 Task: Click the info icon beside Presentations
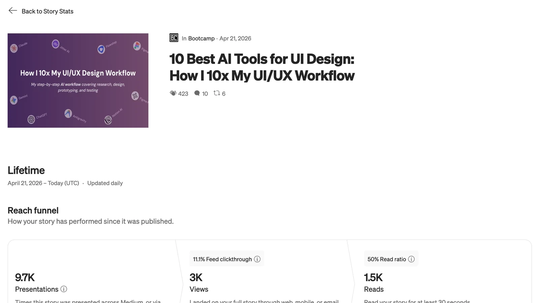(x=64, y=289)
